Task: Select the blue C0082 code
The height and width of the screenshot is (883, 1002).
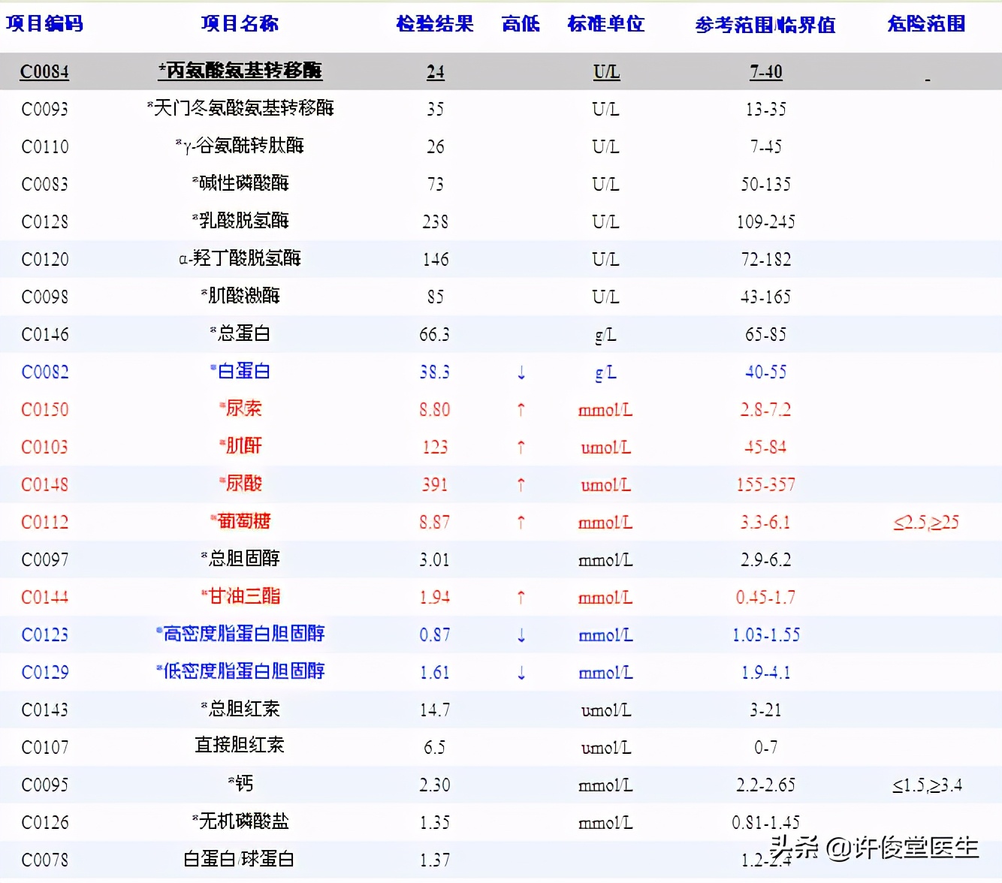Action: click(x=44, y=372)
